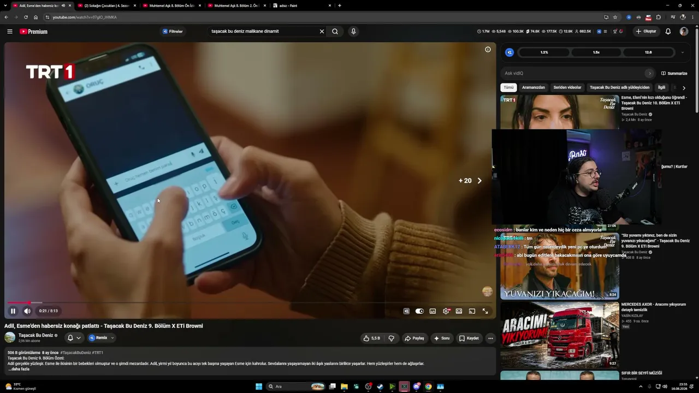Toggle subtitles in the video player
The height and width of the screenshot is (393, 699).
click(x=433, y=311)
